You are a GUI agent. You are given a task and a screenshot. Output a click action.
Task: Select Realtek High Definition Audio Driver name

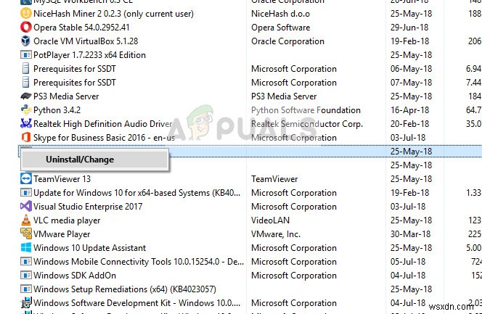[x=102, y=124]
